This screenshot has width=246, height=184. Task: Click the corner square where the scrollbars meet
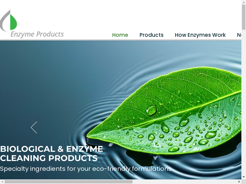(x=244, y=182)
